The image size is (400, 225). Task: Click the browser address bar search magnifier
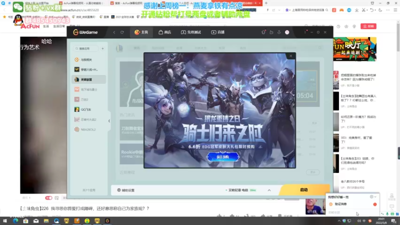point(326,10)
